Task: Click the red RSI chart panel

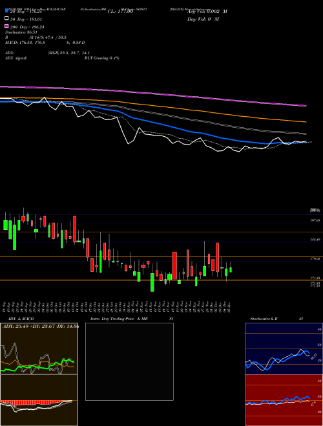Action: pyautogui.click(x=284, y=400)
